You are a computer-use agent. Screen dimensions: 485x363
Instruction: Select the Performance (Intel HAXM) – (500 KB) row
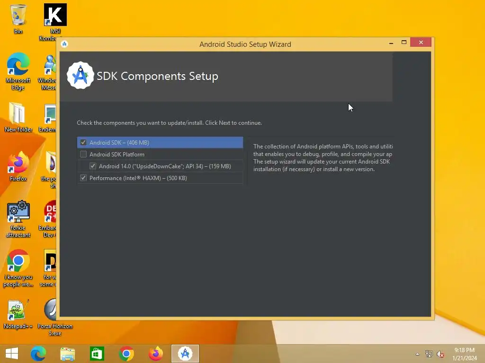[160, 178]
